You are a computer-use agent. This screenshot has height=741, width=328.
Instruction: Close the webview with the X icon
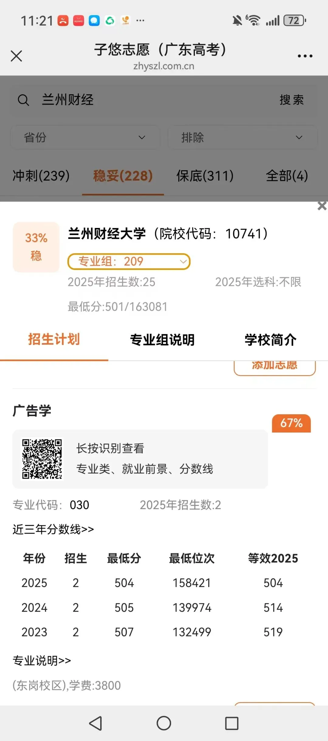coord(16,56)
